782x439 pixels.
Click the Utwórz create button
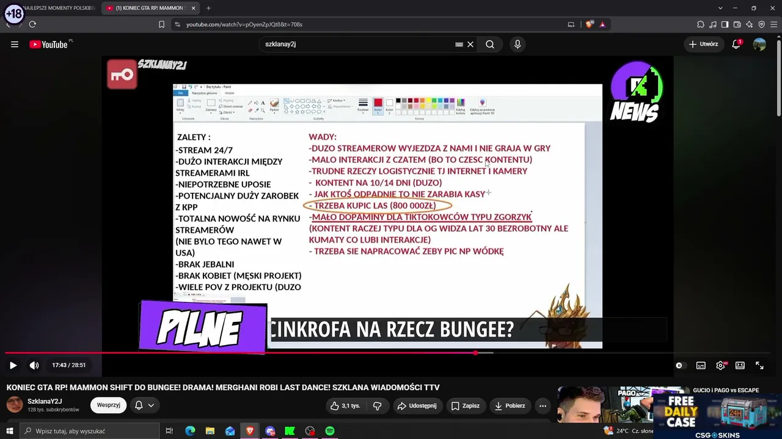(x=704, y=45)
